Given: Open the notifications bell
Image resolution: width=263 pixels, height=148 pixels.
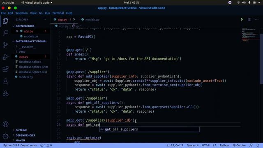Looking at the screenshot, I should [258, 145].
